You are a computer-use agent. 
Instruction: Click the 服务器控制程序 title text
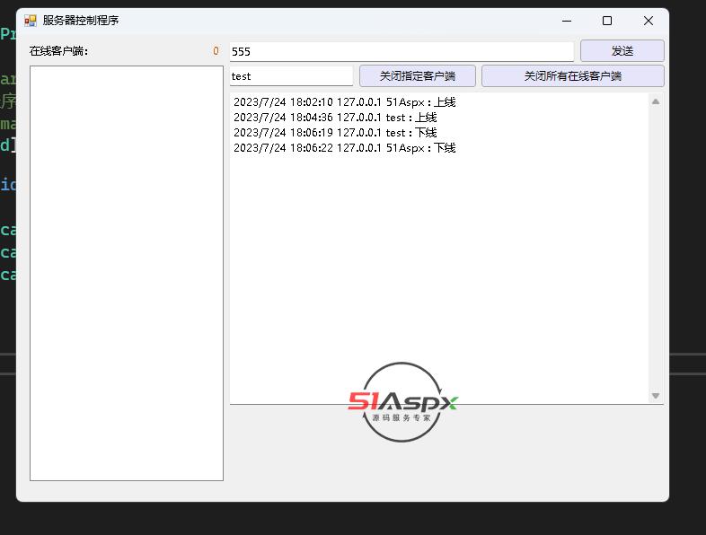pyautogui.click(x=81, y=21)
